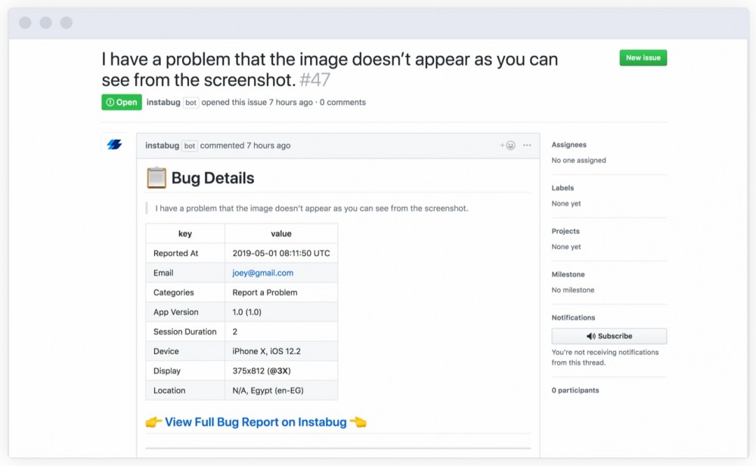Click the first gray window control dot

coord(26,23)
